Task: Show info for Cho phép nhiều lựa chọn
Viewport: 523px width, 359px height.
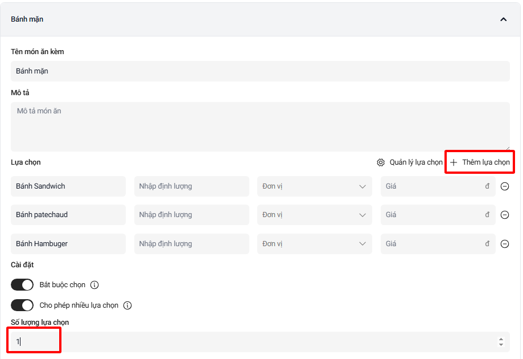Action: [127, 305]
